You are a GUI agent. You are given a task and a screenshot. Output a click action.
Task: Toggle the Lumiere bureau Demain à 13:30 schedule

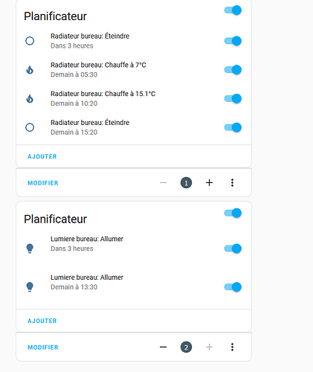click(233, 287)
